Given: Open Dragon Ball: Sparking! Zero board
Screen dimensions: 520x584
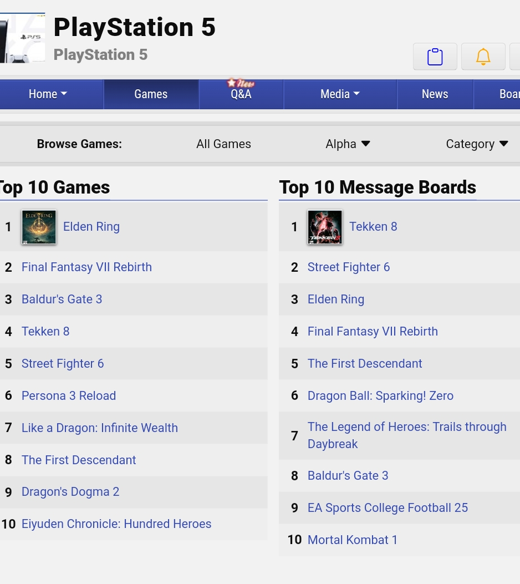Looking at the screenshot, I should (x=381, y=395).
